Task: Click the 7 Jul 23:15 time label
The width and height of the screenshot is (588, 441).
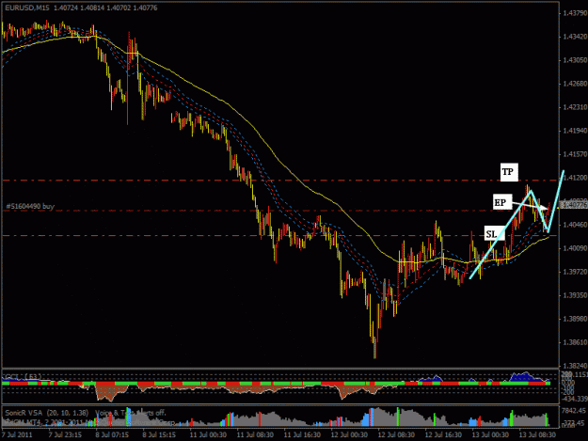Action: coord(65,435)
